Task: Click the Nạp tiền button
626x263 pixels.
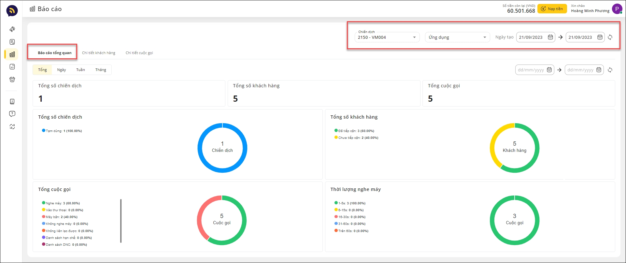Action: click(552, 9)
